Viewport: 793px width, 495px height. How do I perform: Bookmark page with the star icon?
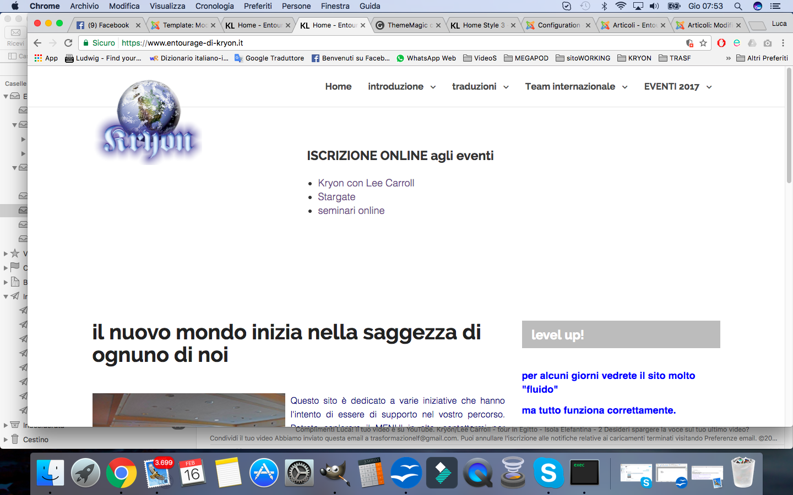[703, 43]
